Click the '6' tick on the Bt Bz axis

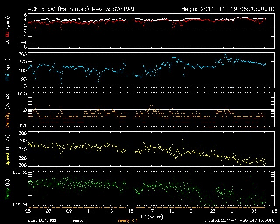[x=25, y=14]
